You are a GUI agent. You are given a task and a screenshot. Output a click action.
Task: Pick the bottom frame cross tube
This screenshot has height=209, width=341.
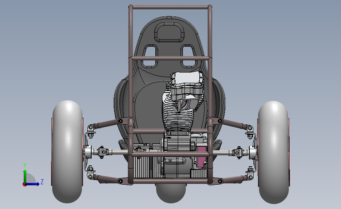pyautogui.click(x=170, y=181)
